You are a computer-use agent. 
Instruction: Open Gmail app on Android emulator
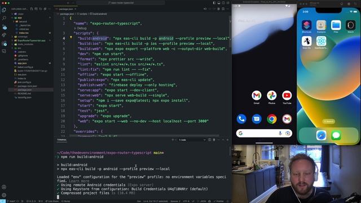[256, 95]
